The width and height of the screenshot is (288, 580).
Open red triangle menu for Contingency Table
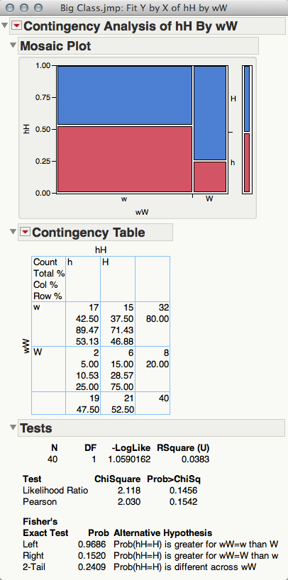click(25, 232)
